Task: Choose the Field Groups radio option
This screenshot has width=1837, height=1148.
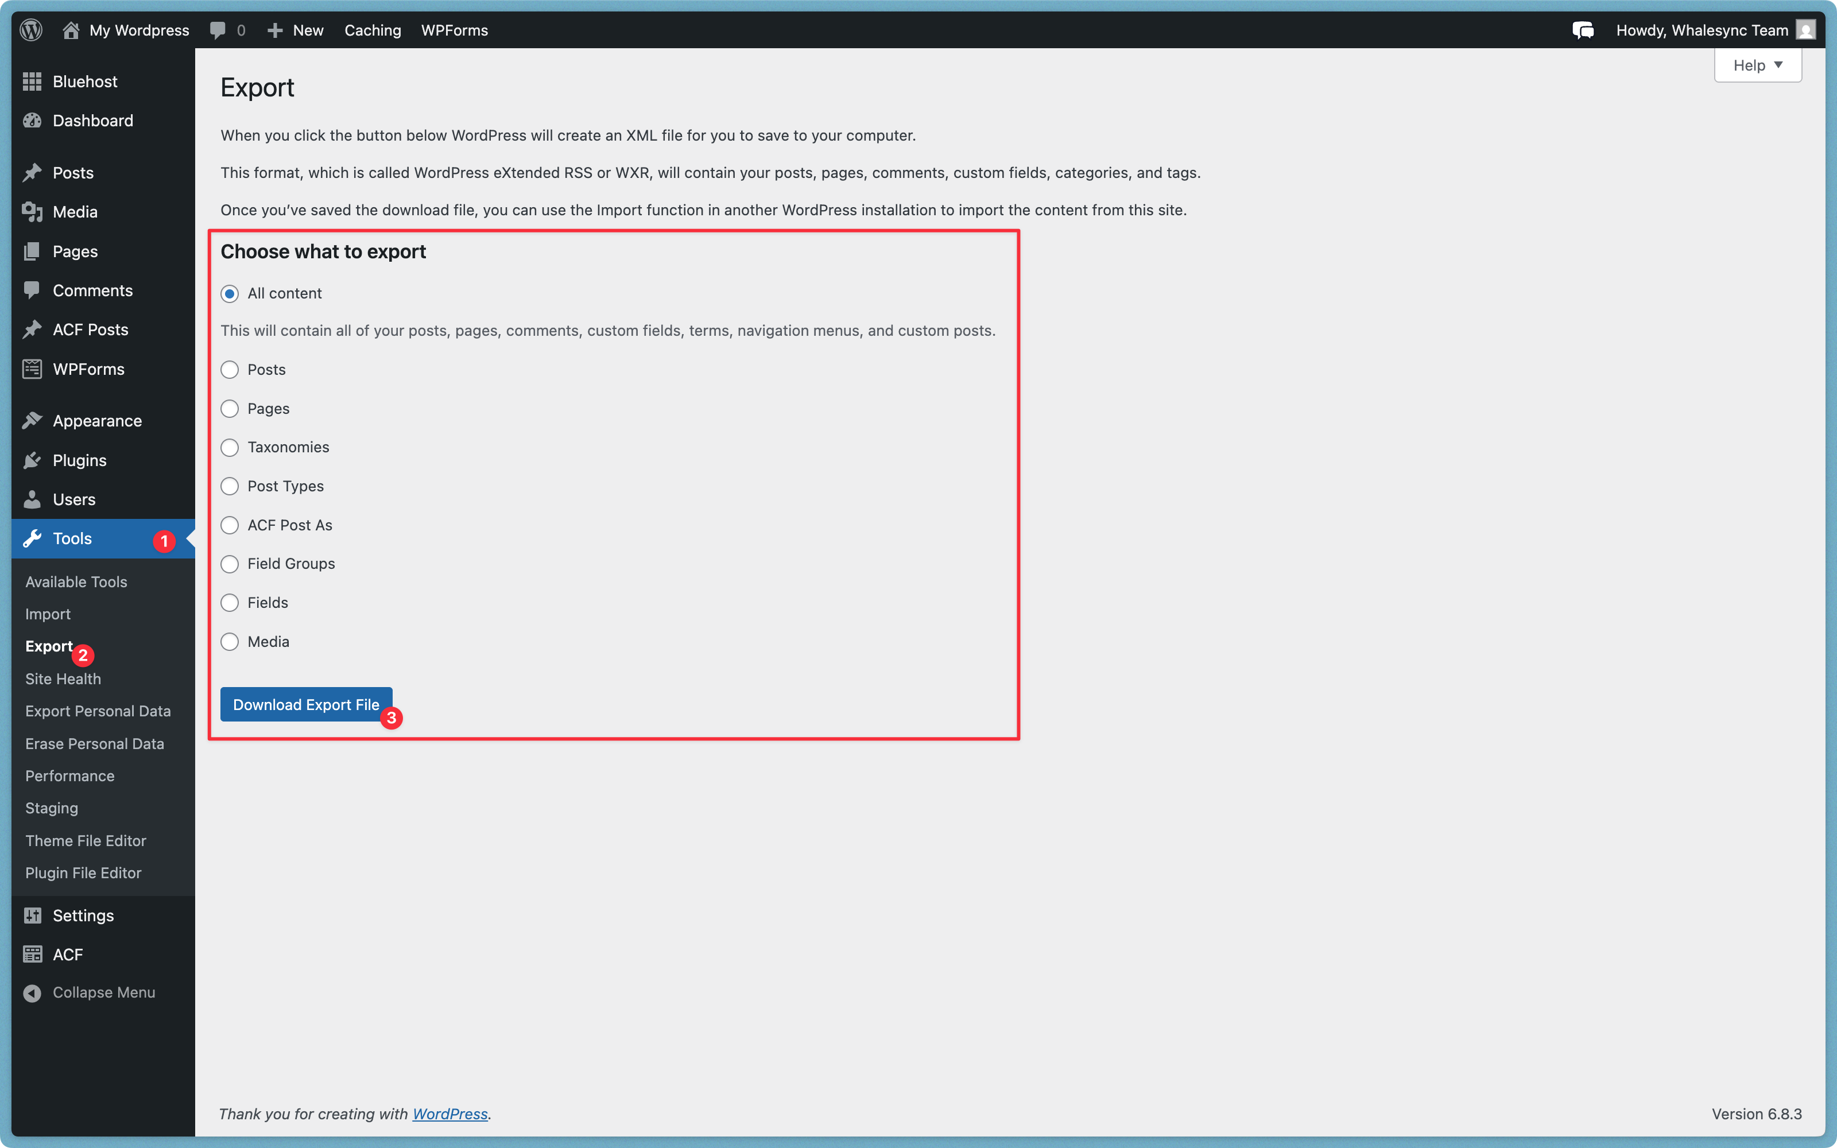Action: (x=229, y=563)
